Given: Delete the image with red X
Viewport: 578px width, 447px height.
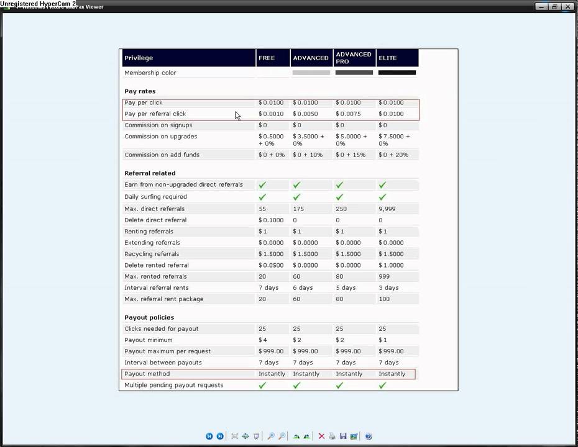Looking at the screenshot, I should (321, 436).
